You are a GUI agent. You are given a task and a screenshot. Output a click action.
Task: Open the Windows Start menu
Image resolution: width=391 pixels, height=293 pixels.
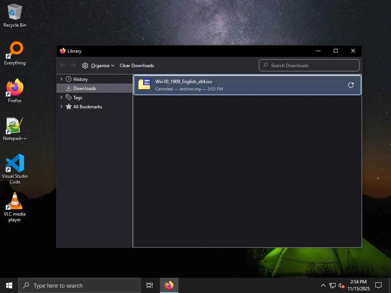click(x=9, y=285)
